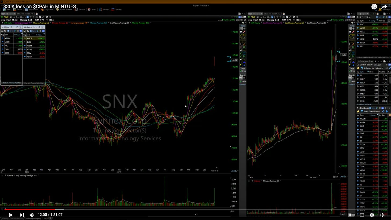This screenshot has width=391, height=220.
Task: Select CPAH row in scan results
Action: pyautogui.click(x=373, y=83)
